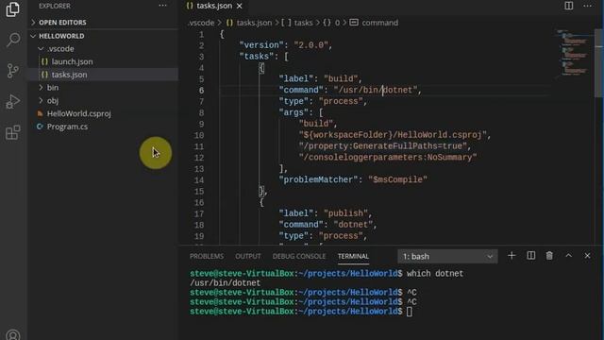The height and width of the screenshot is (340, 604).
Task: Click the Program.cs C# file icon
Action: (40, 127)
